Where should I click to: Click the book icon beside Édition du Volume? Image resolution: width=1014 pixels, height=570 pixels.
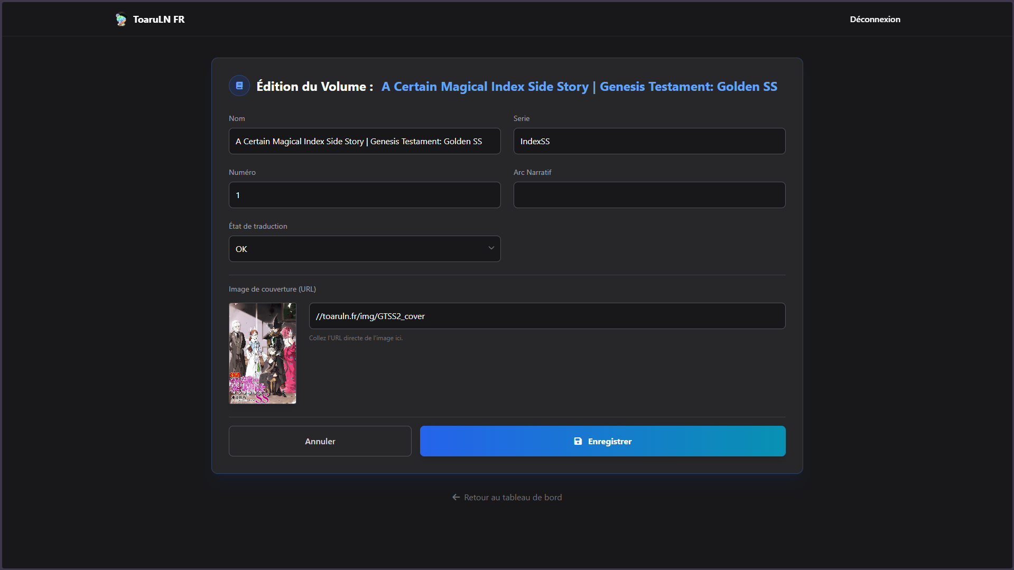click(x=239, y=86)
